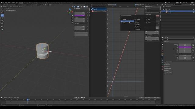Image resolution: width=195 pixels, height=109 pixels.
Task: Choose Bezier interpolation in popup menu
Action: point(127,23)
